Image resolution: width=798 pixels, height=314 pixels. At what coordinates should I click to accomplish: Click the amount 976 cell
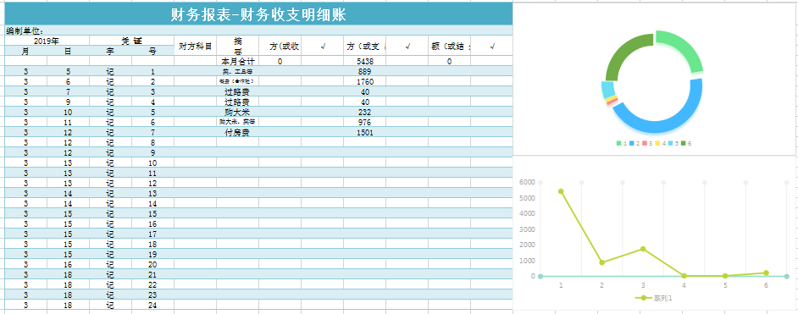pyautogui.click(x=364, y=122)
